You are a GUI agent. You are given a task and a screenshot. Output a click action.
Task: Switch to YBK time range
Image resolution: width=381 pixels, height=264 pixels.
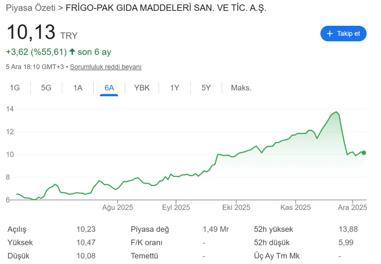[x=142, y=88]
